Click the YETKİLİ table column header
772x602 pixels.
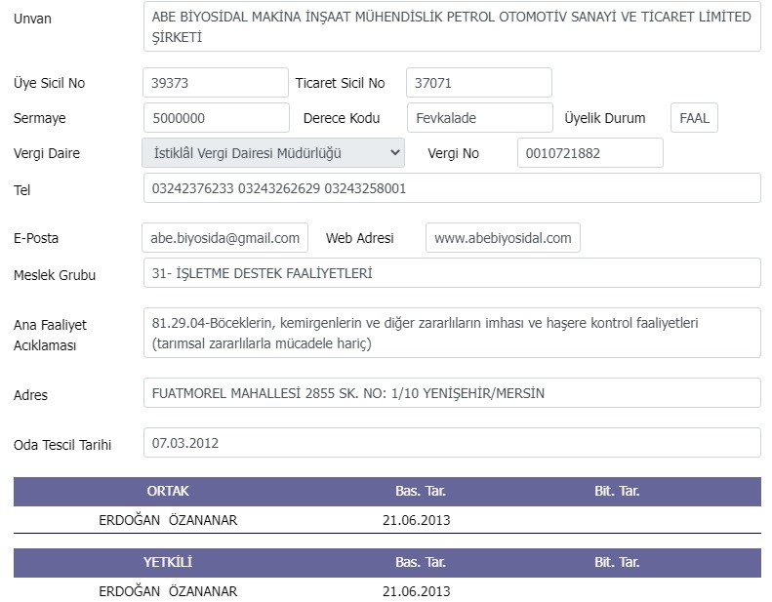tap(168, 563)
